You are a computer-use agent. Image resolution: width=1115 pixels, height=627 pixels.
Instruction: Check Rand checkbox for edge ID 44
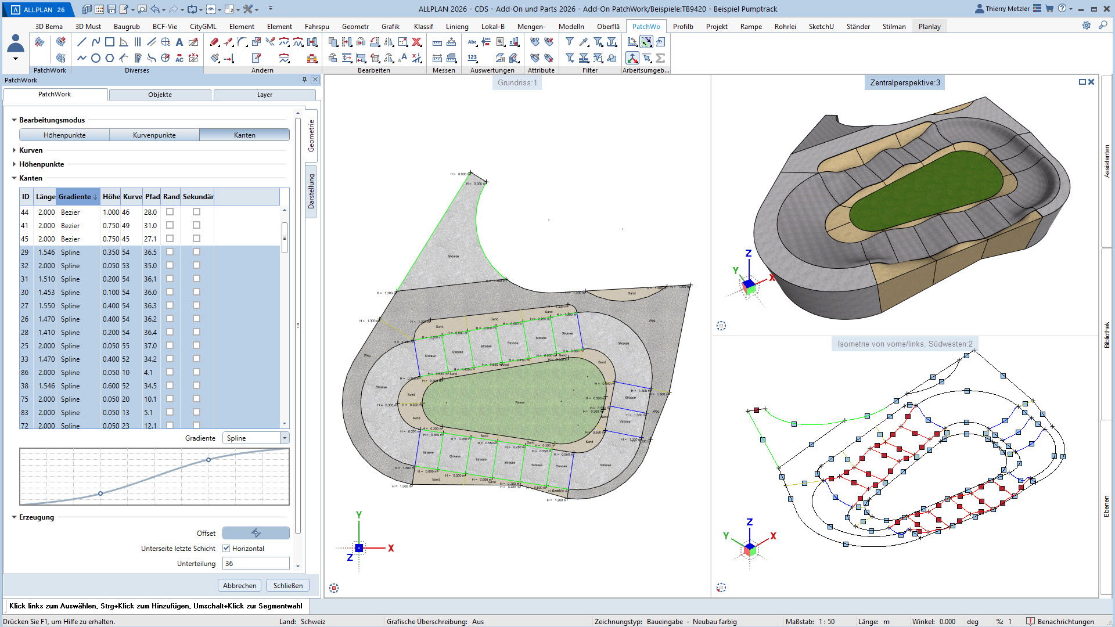[x=170, y=212]
